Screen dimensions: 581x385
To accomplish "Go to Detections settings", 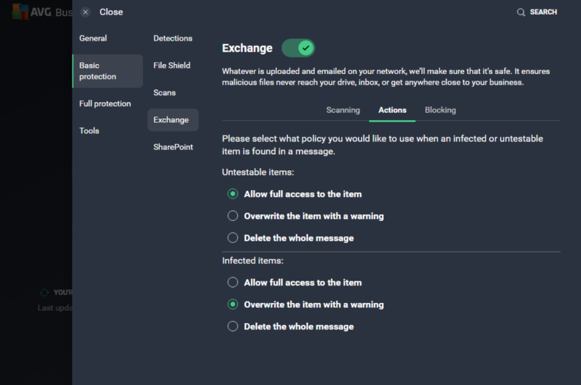I will 173,38.
